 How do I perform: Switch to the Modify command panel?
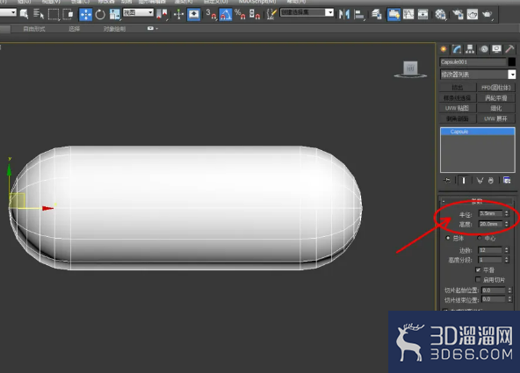(x=457, y=49)
